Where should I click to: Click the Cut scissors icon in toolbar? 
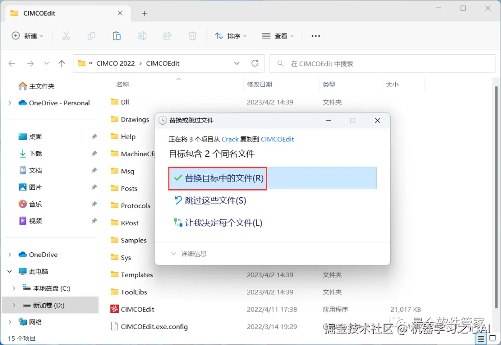tap(66, 36)
